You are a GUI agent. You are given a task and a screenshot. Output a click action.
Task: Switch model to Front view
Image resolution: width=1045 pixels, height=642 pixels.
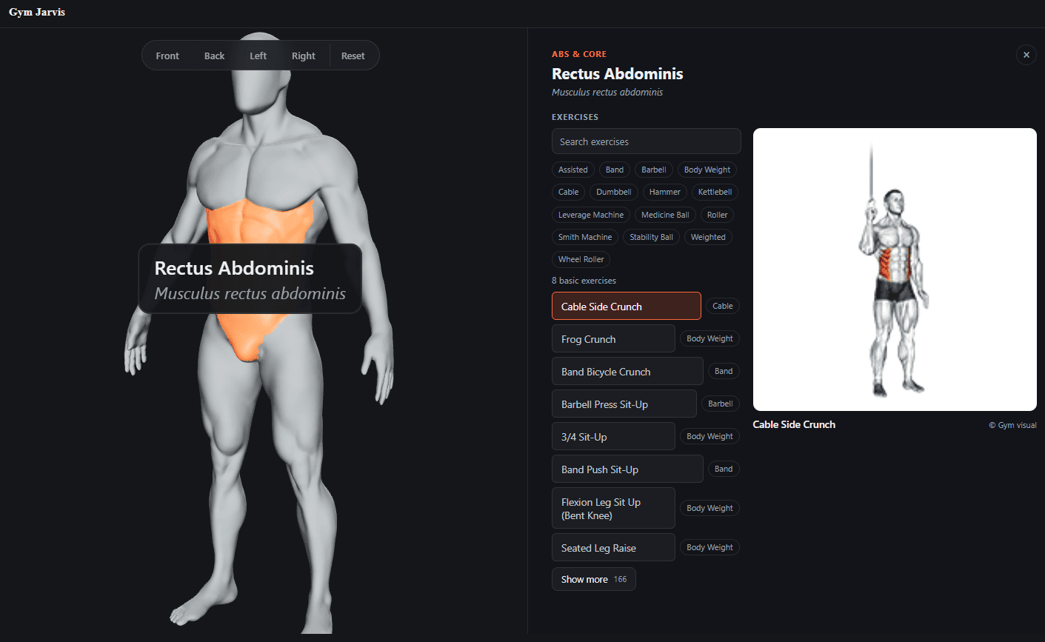click(167, 56)
